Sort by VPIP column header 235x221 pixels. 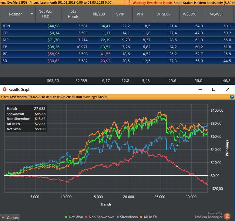tap(120, 14)
